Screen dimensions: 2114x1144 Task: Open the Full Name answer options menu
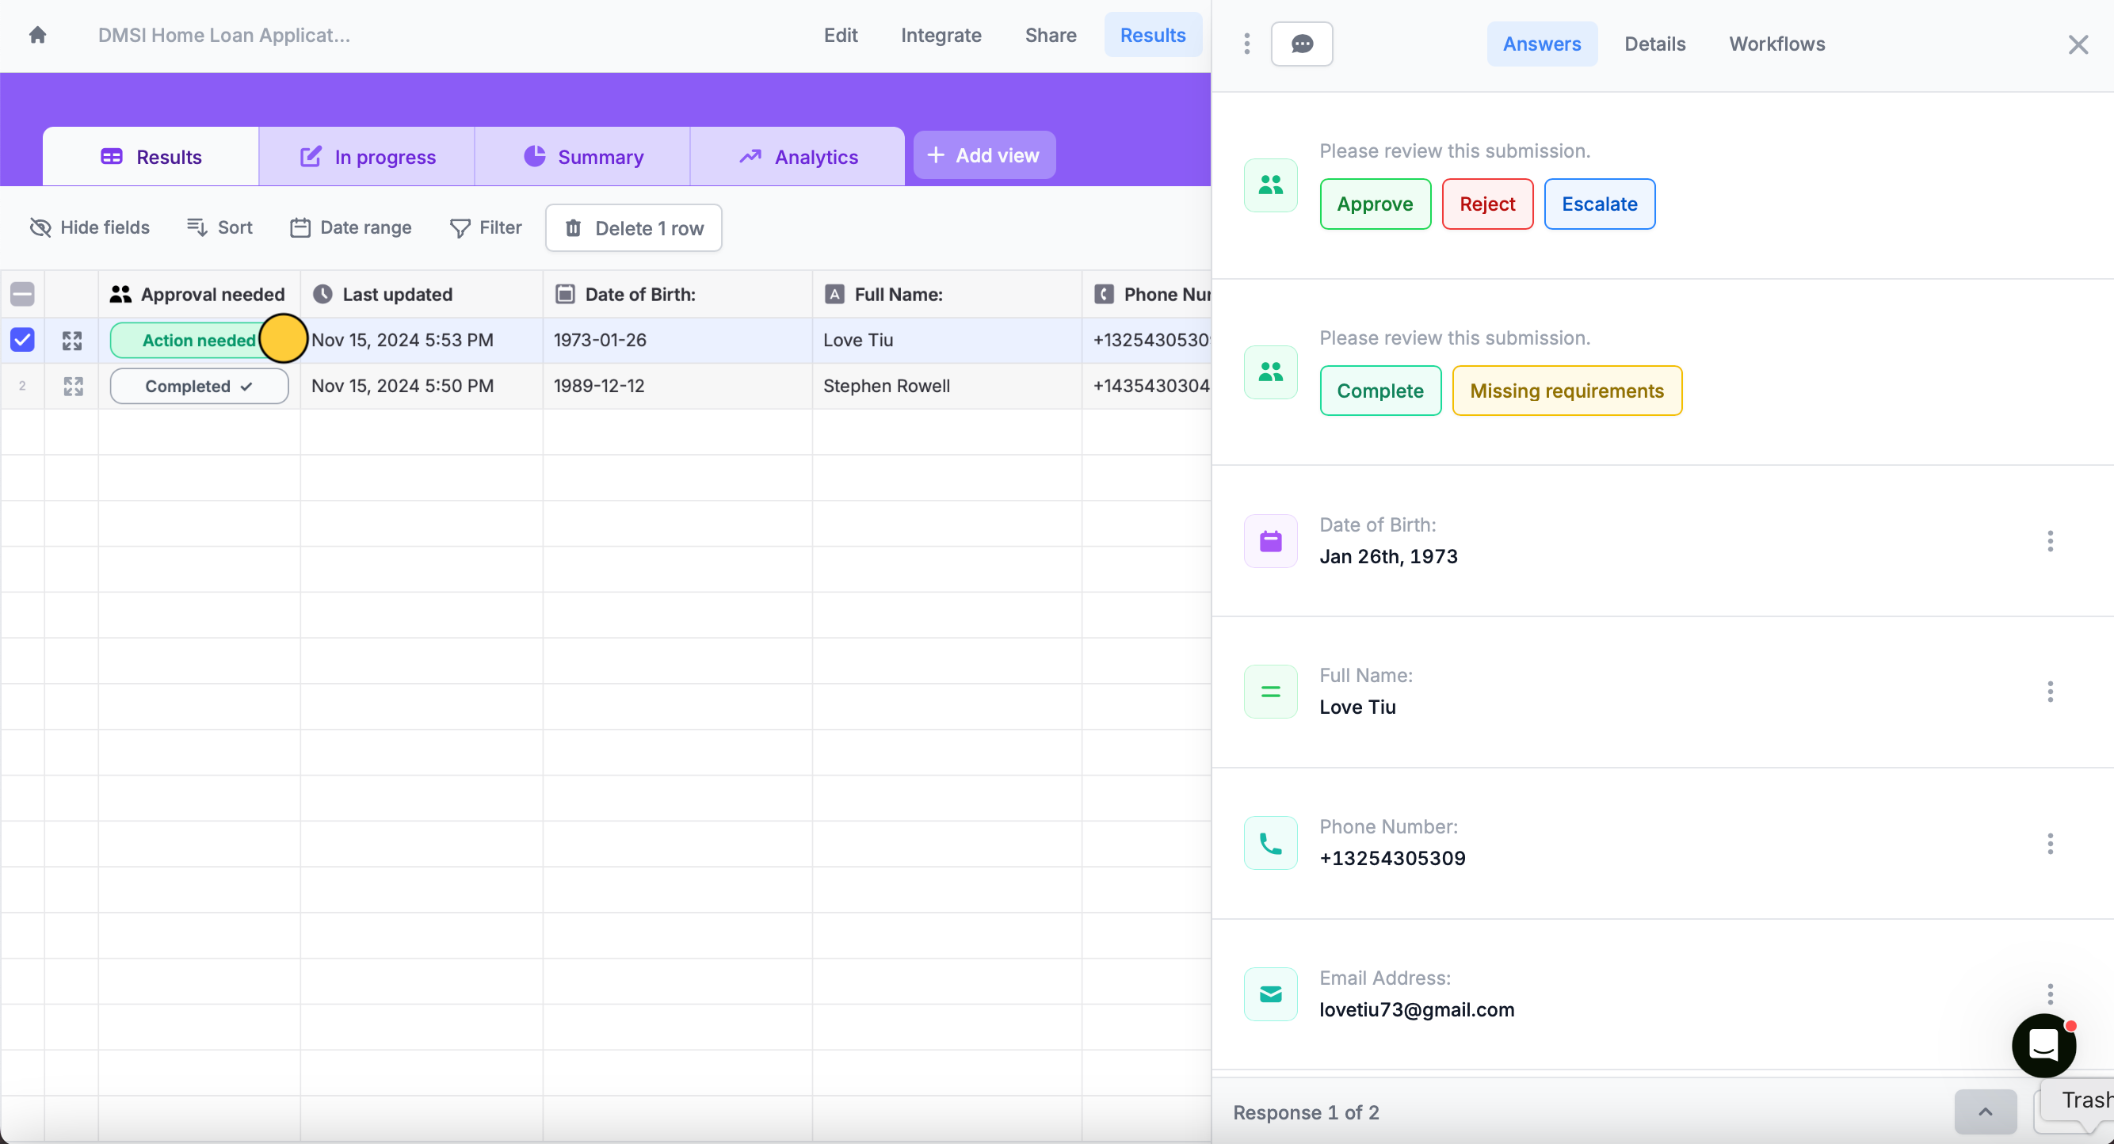click(2049, 692)
